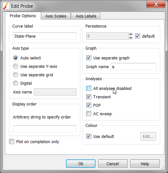This screenshot has height=173, width=168.
Task: Increase persistence with the up spinner arrow
Action: point(131,34)
